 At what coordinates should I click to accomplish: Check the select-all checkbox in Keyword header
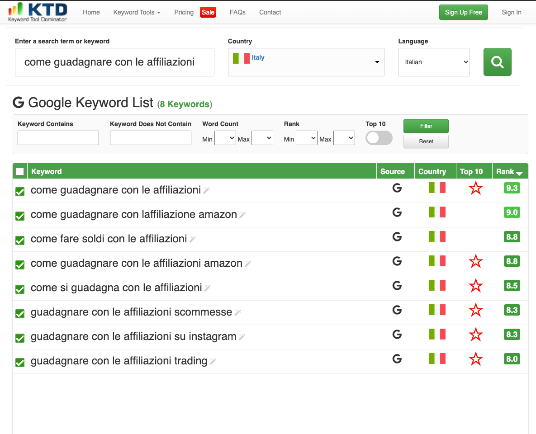point(20,171)
